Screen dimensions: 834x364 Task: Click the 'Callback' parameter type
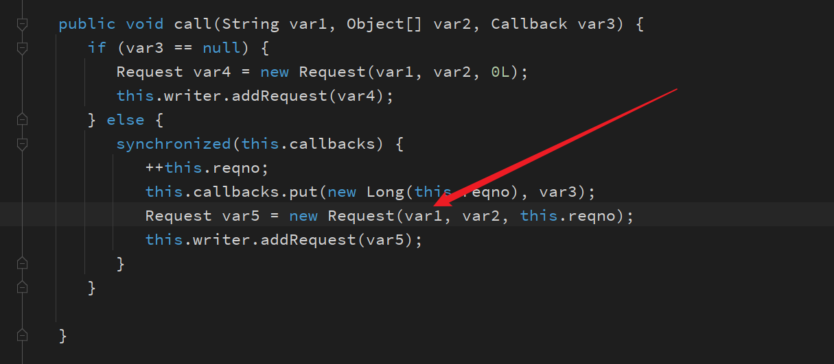click(529, 24)
